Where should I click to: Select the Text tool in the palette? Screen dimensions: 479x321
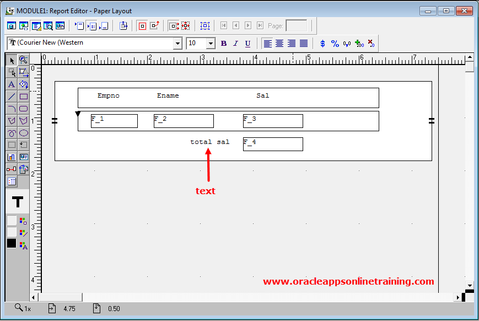[x=12, y=84]
